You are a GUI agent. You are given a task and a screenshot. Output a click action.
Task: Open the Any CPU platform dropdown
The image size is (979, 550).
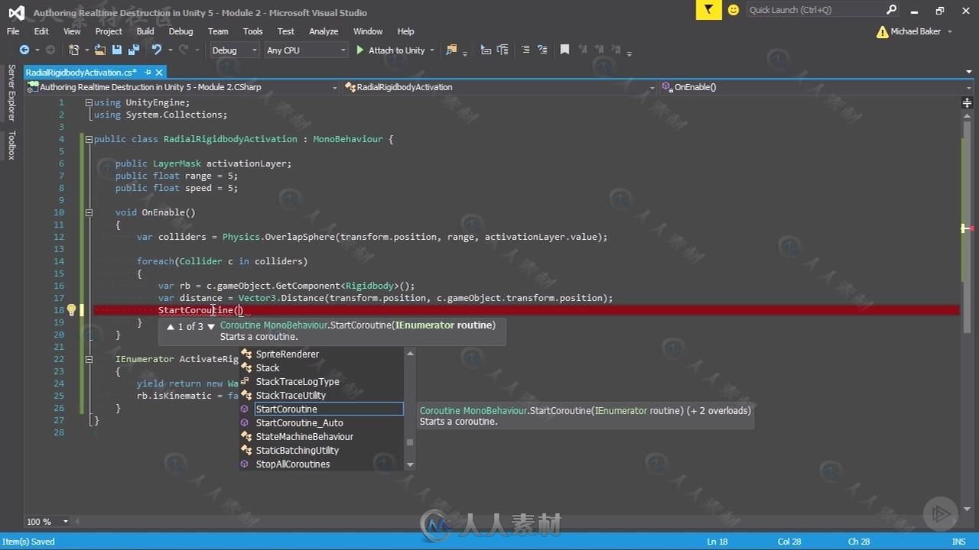point(305,50)
